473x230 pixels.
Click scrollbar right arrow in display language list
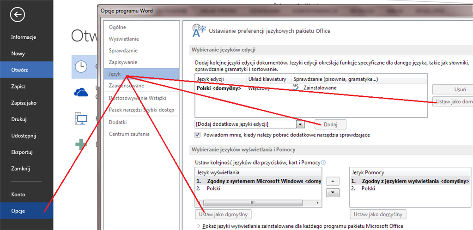318,204
